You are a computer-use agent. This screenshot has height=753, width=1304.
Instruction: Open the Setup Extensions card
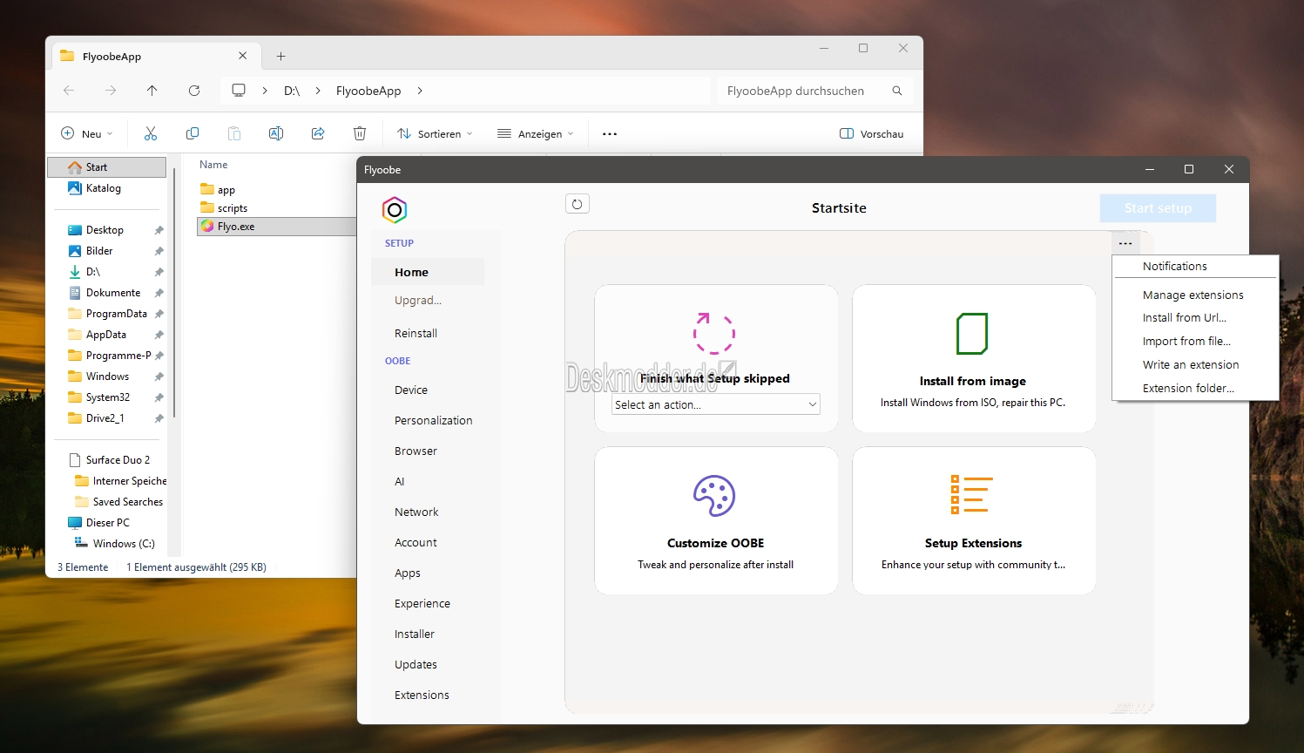point(974,521)
